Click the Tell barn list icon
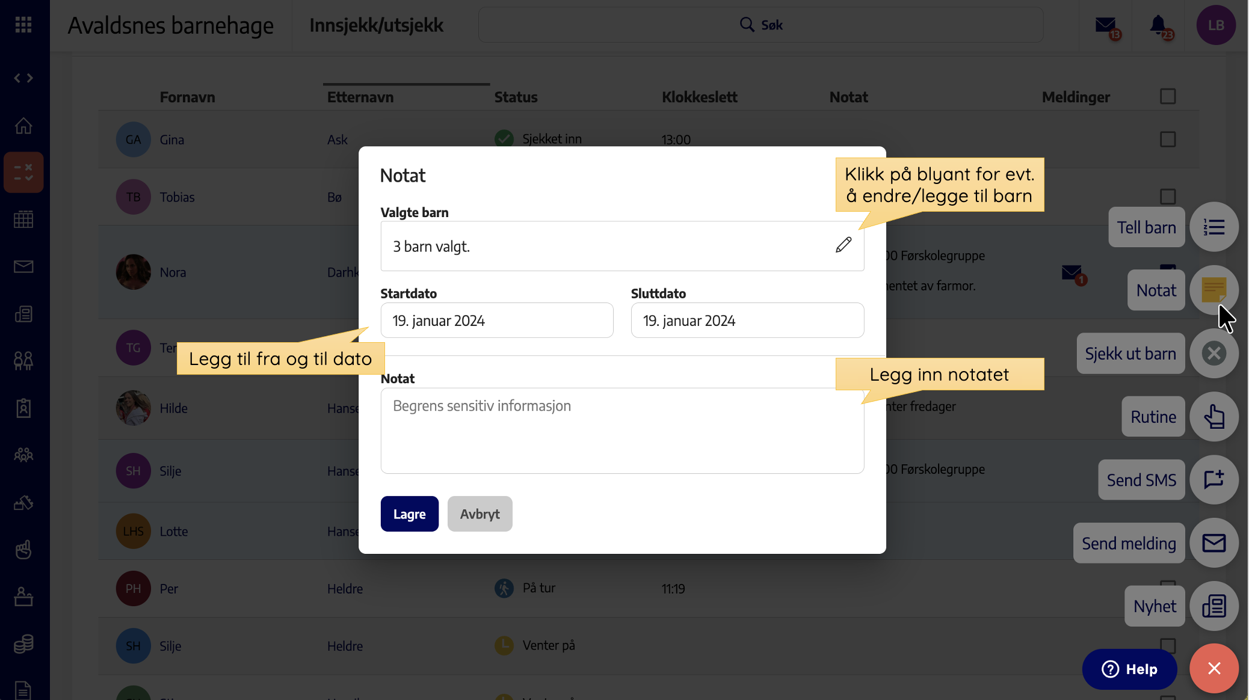The image size is (1249, 700). [x=1214, y=227]
